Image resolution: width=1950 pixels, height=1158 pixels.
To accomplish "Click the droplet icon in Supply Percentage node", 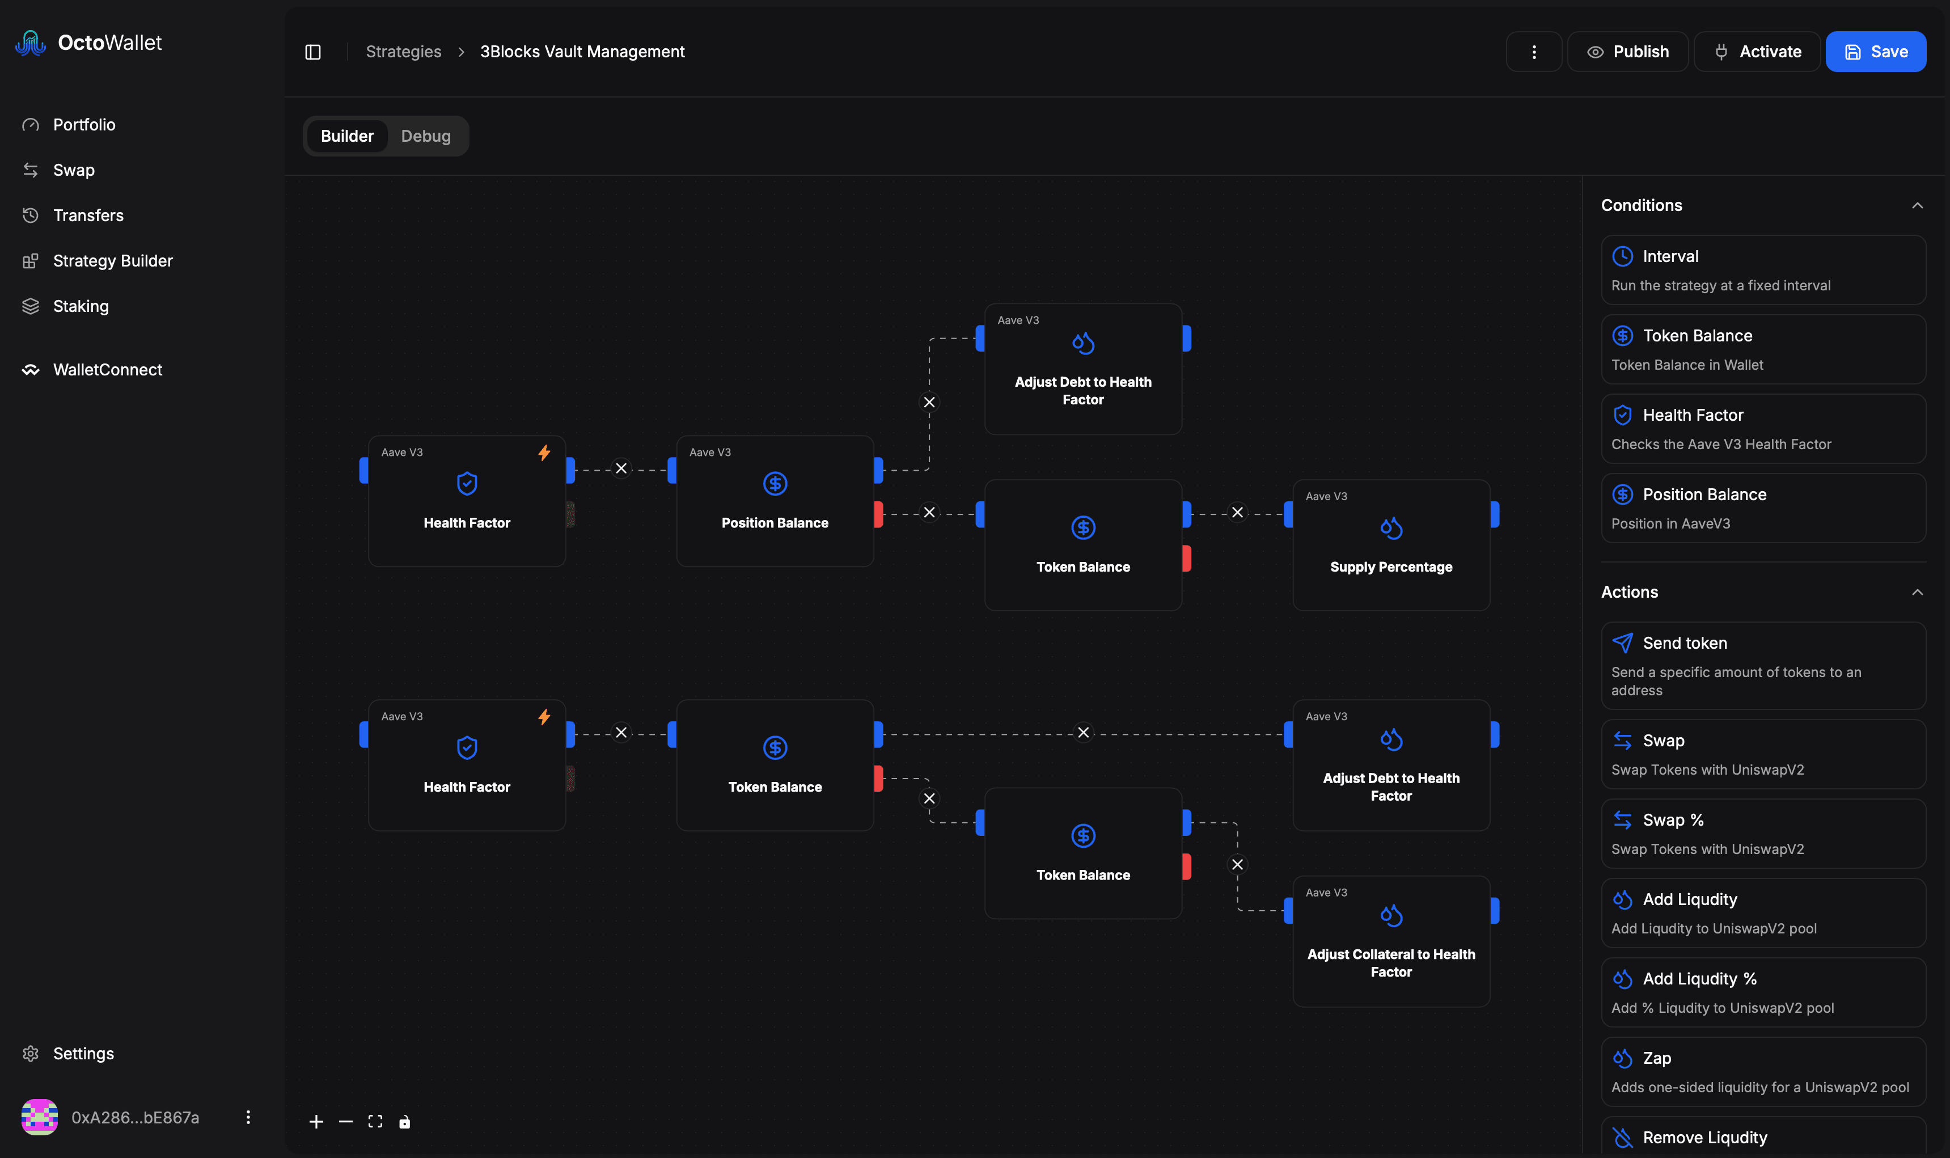I will pos(1391,529).
